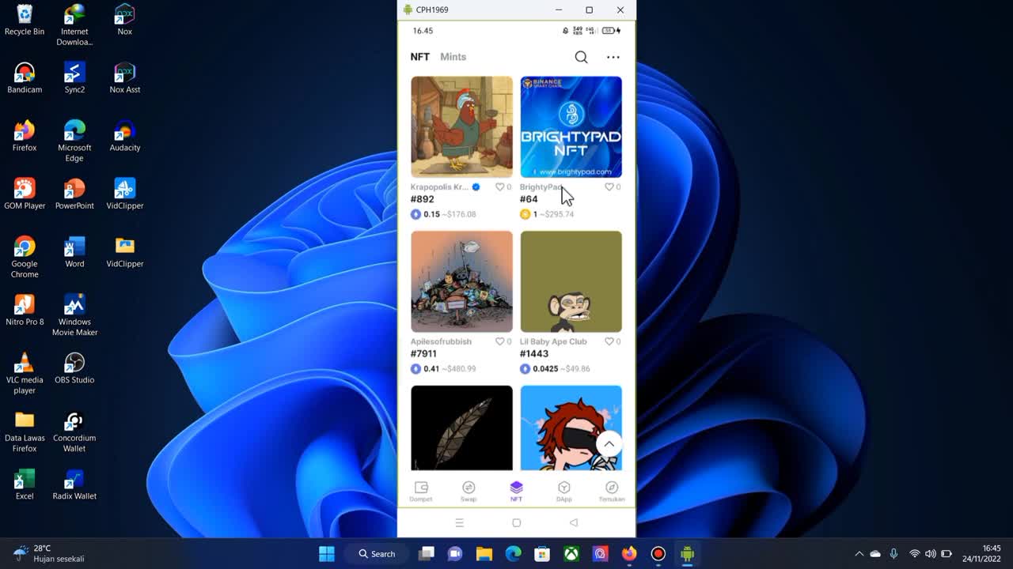This screenshot has width=1013, height=569.
Task: Open Concordium Wallet desktop icon
Action: (74, 431)
